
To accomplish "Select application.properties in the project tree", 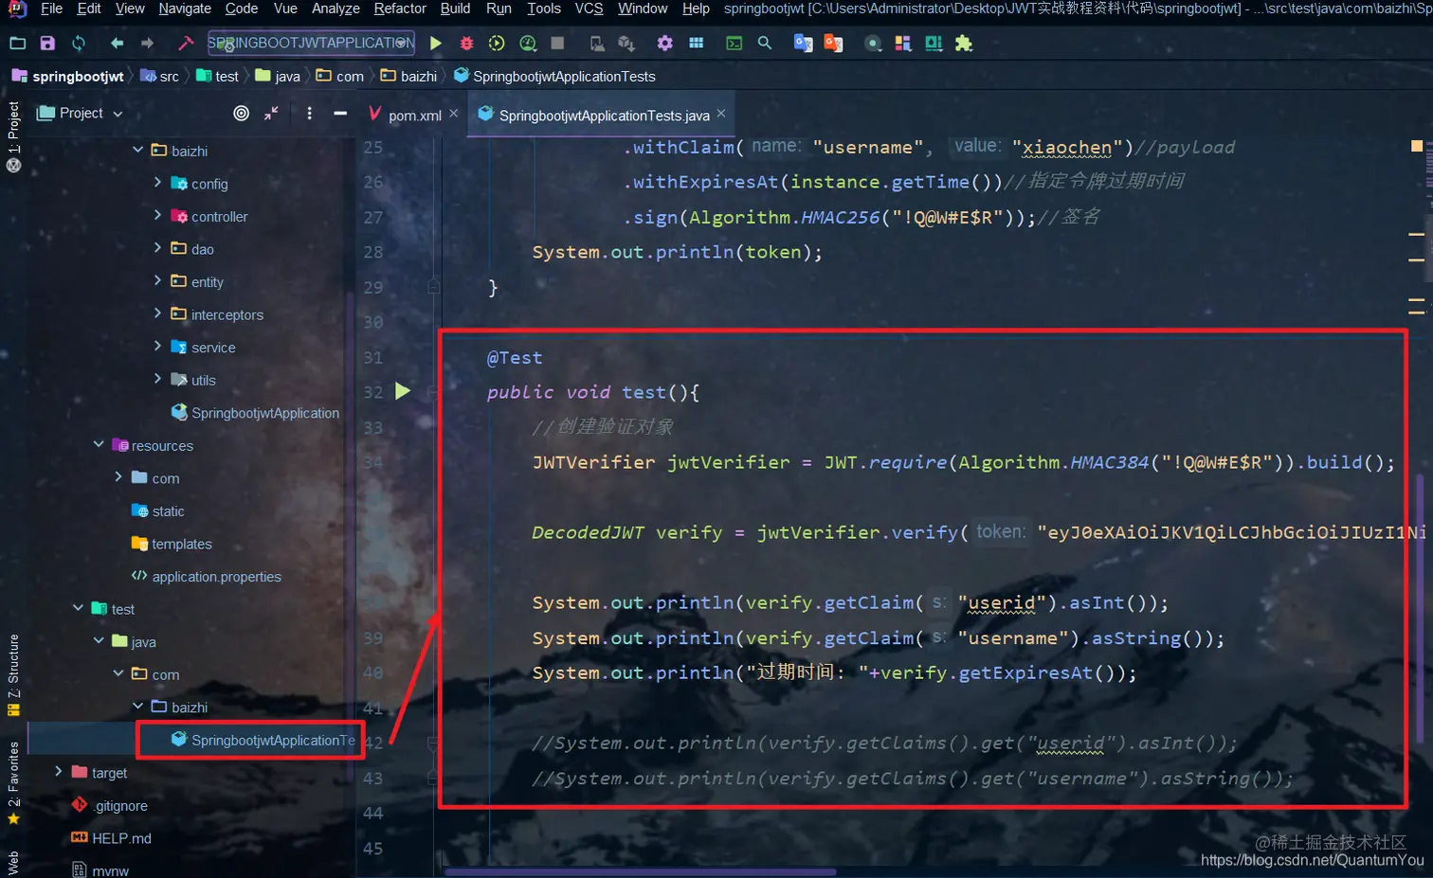I will [207, 577].
